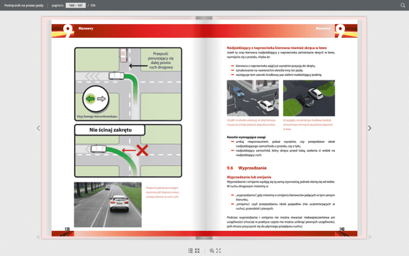Screen dimensions: 409x256
Task: Click the right photo with green median strip
Action: point(308,98)
